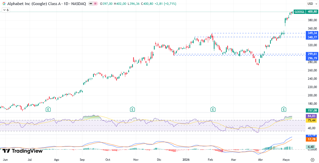Open the earnings E marker just after Feb

(x=213, y=109)
